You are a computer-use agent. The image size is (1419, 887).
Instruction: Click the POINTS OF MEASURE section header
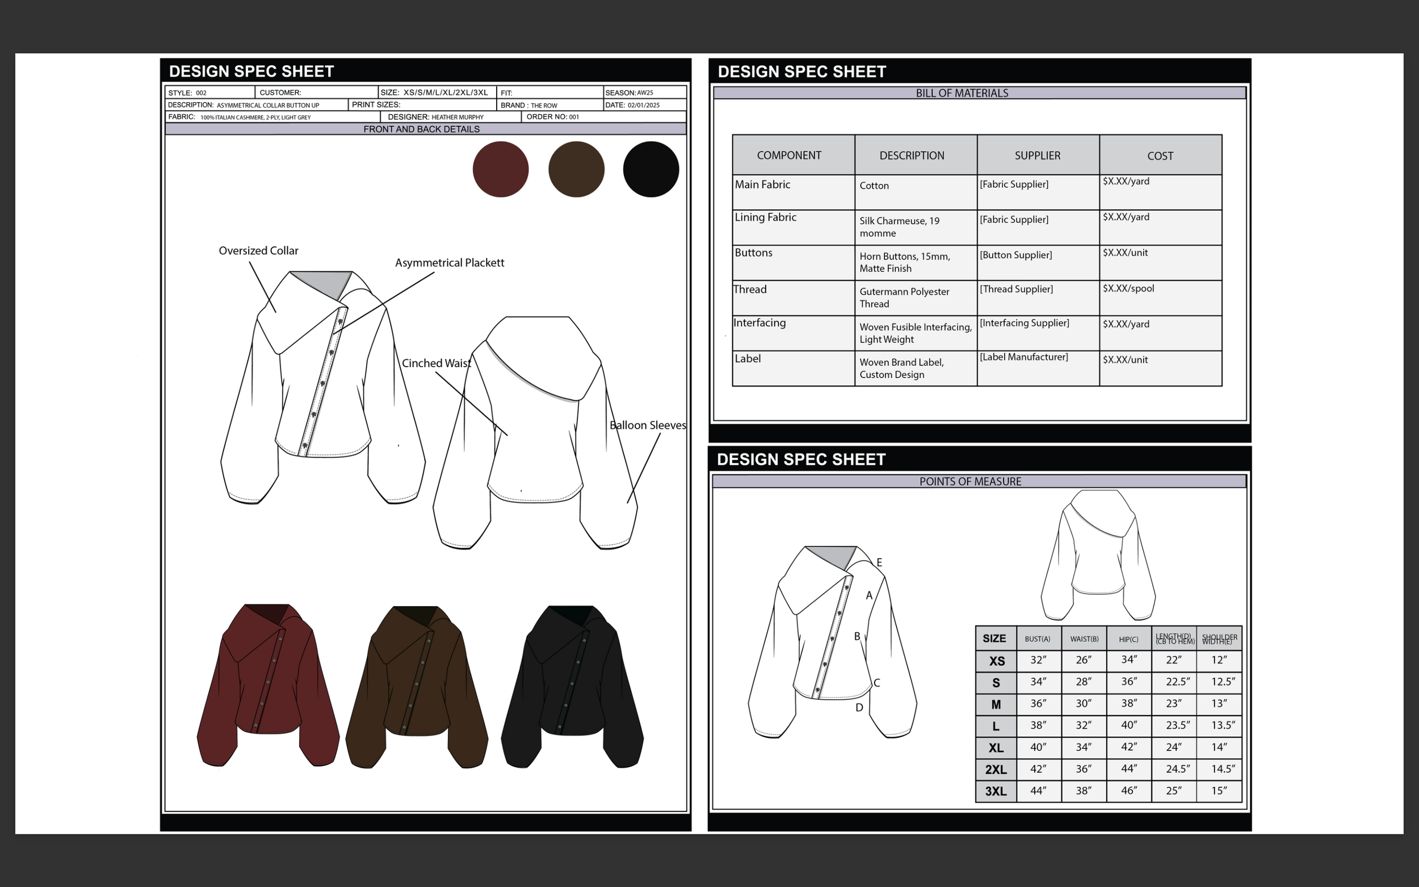coord(969,482)
